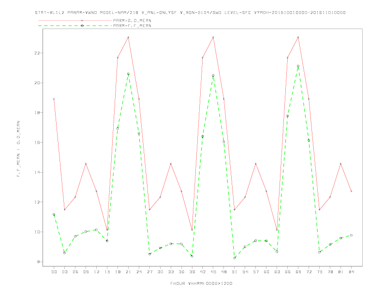Click the plus marker on the red legend line

(82, 20)
